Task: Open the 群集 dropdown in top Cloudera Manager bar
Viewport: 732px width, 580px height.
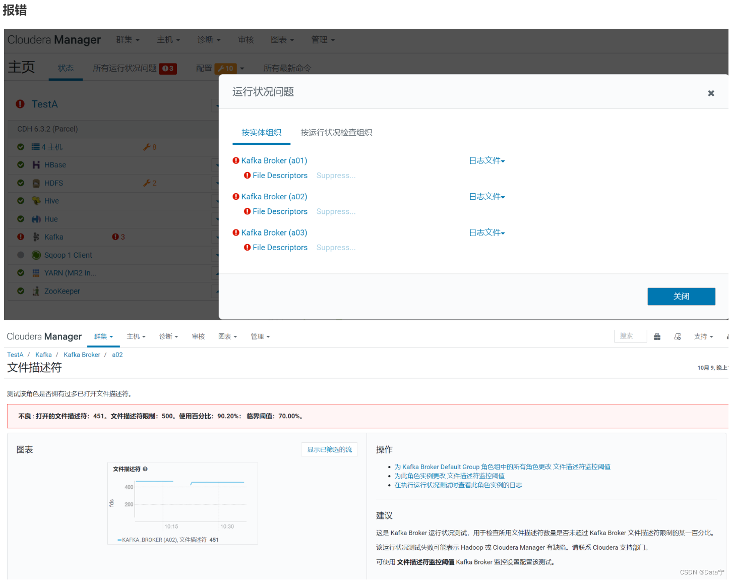Action: point(128,40)
